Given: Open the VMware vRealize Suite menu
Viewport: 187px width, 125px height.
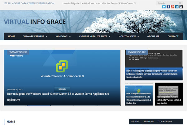Looking at the screenshot, I should pos(93,36).
